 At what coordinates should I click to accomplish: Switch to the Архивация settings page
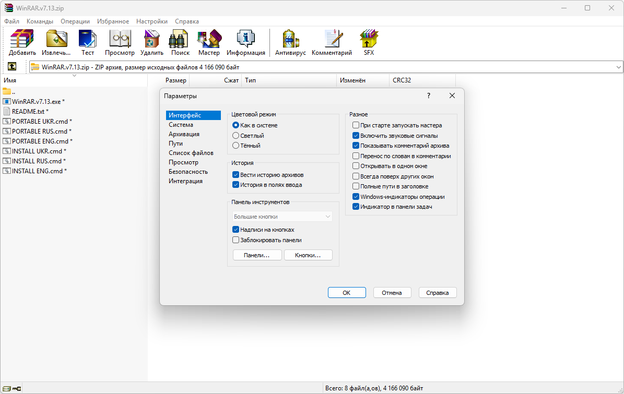click(193, 134)
